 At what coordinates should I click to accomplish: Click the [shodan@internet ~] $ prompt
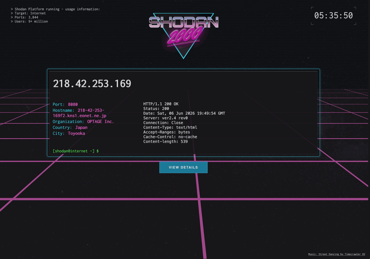point(76,151)
